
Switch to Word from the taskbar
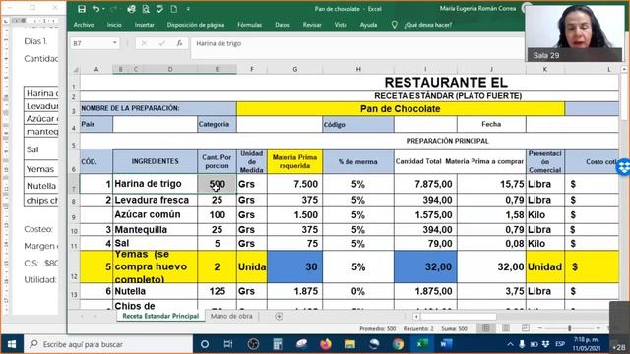tap(446, 344)
